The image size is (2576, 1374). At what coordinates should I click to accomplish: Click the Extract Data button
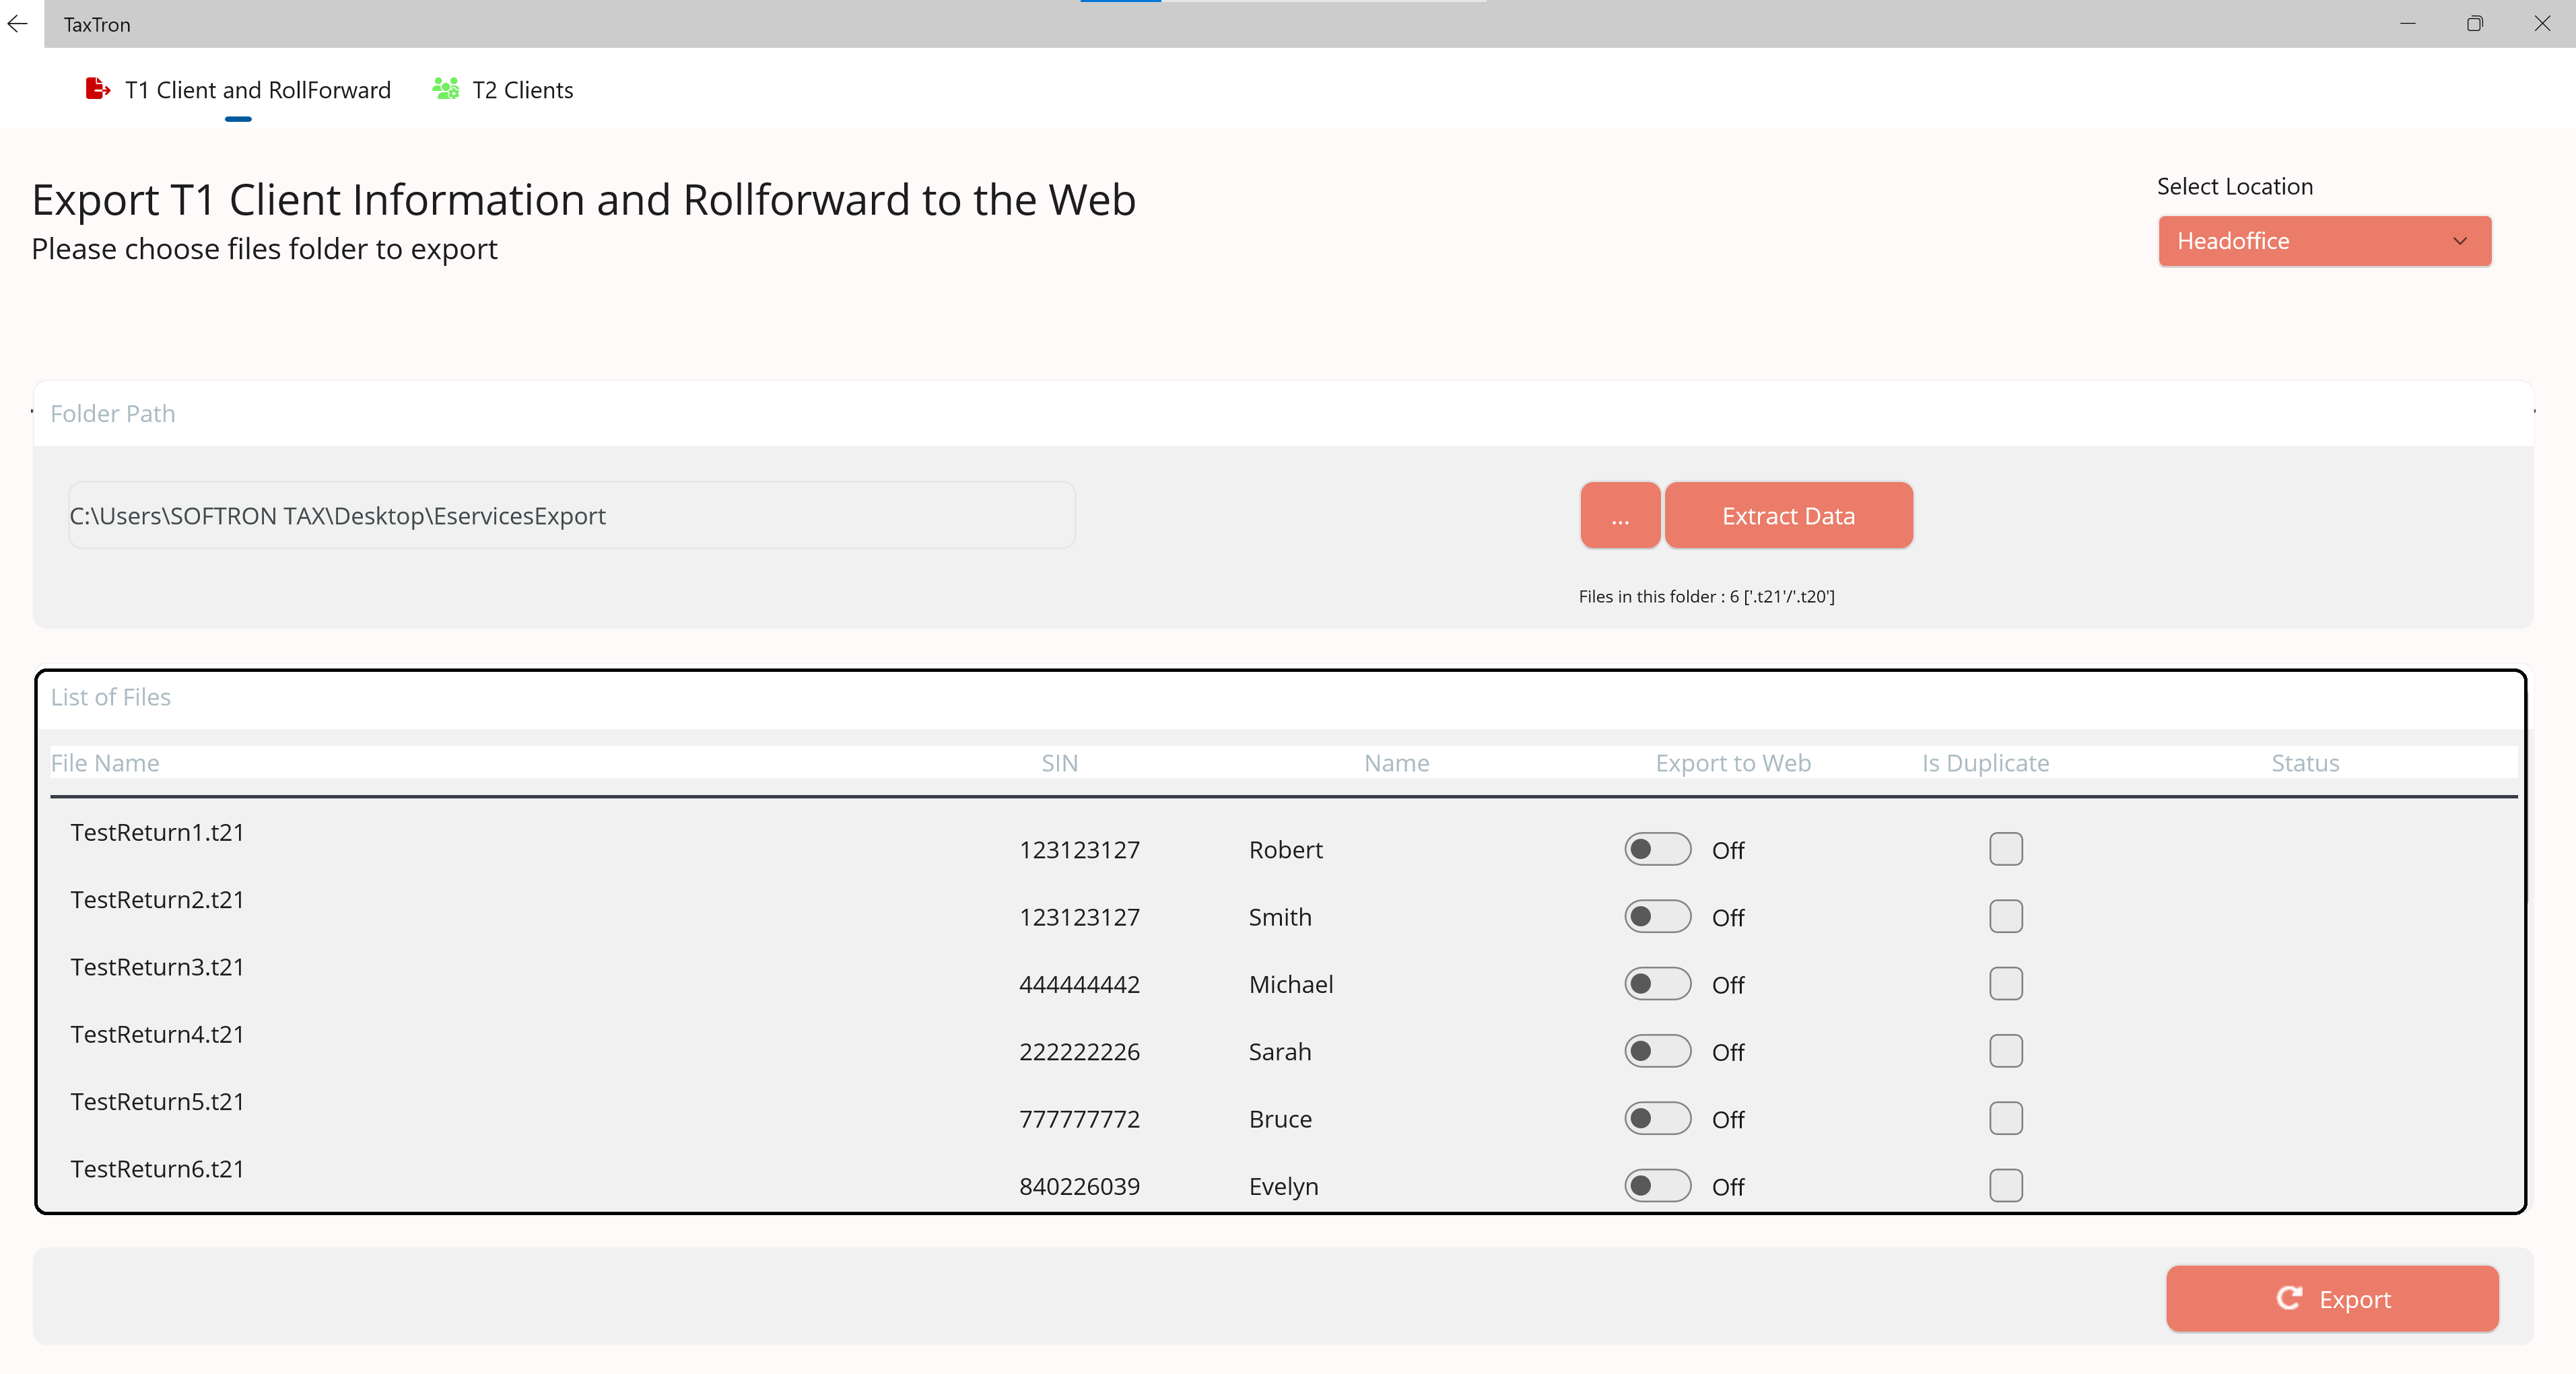coord(1788,515)
